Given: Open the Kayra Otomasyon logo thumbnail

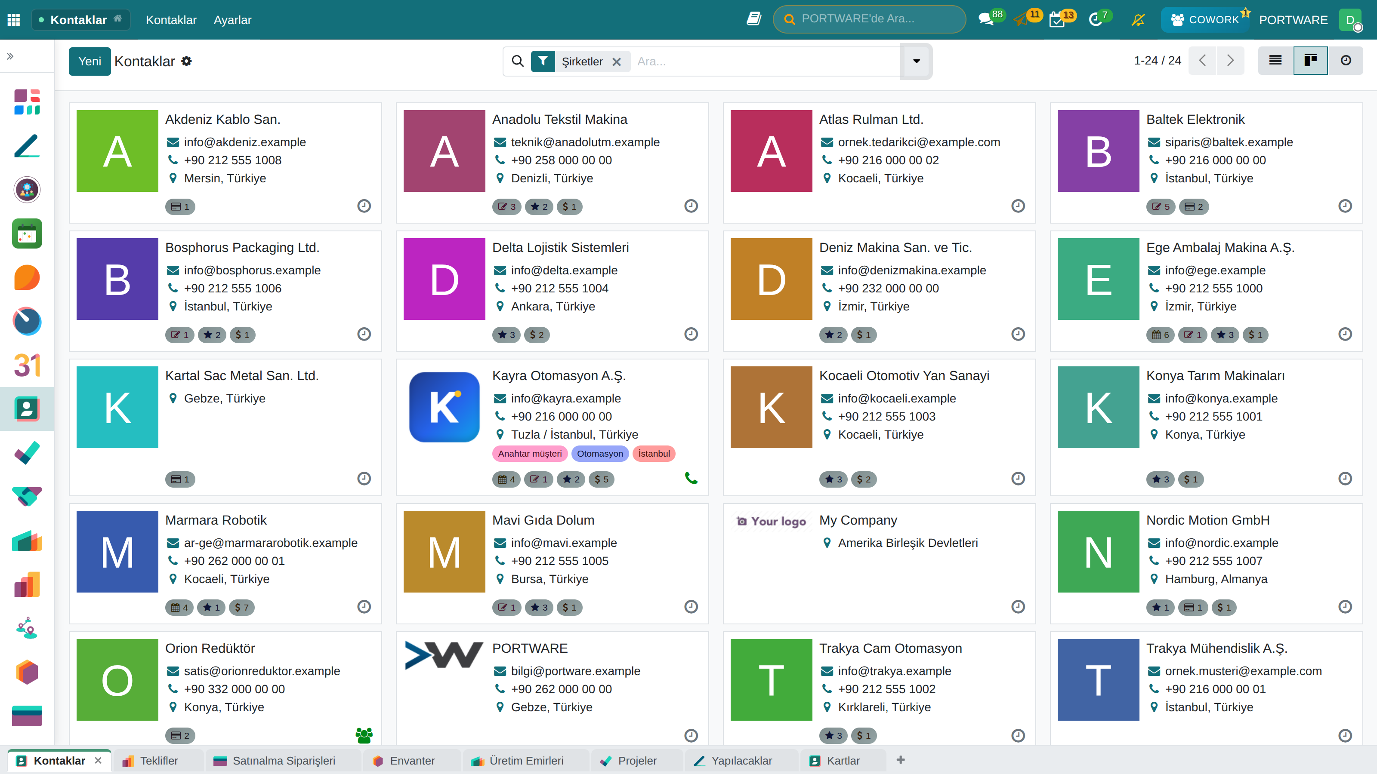Looking at the screenshot, I should point(444,407).
